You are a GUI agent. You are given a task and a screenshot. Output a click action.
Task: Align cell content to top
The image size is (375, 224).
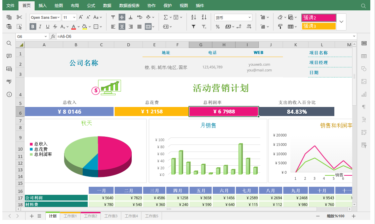click(x=113, y=17)
